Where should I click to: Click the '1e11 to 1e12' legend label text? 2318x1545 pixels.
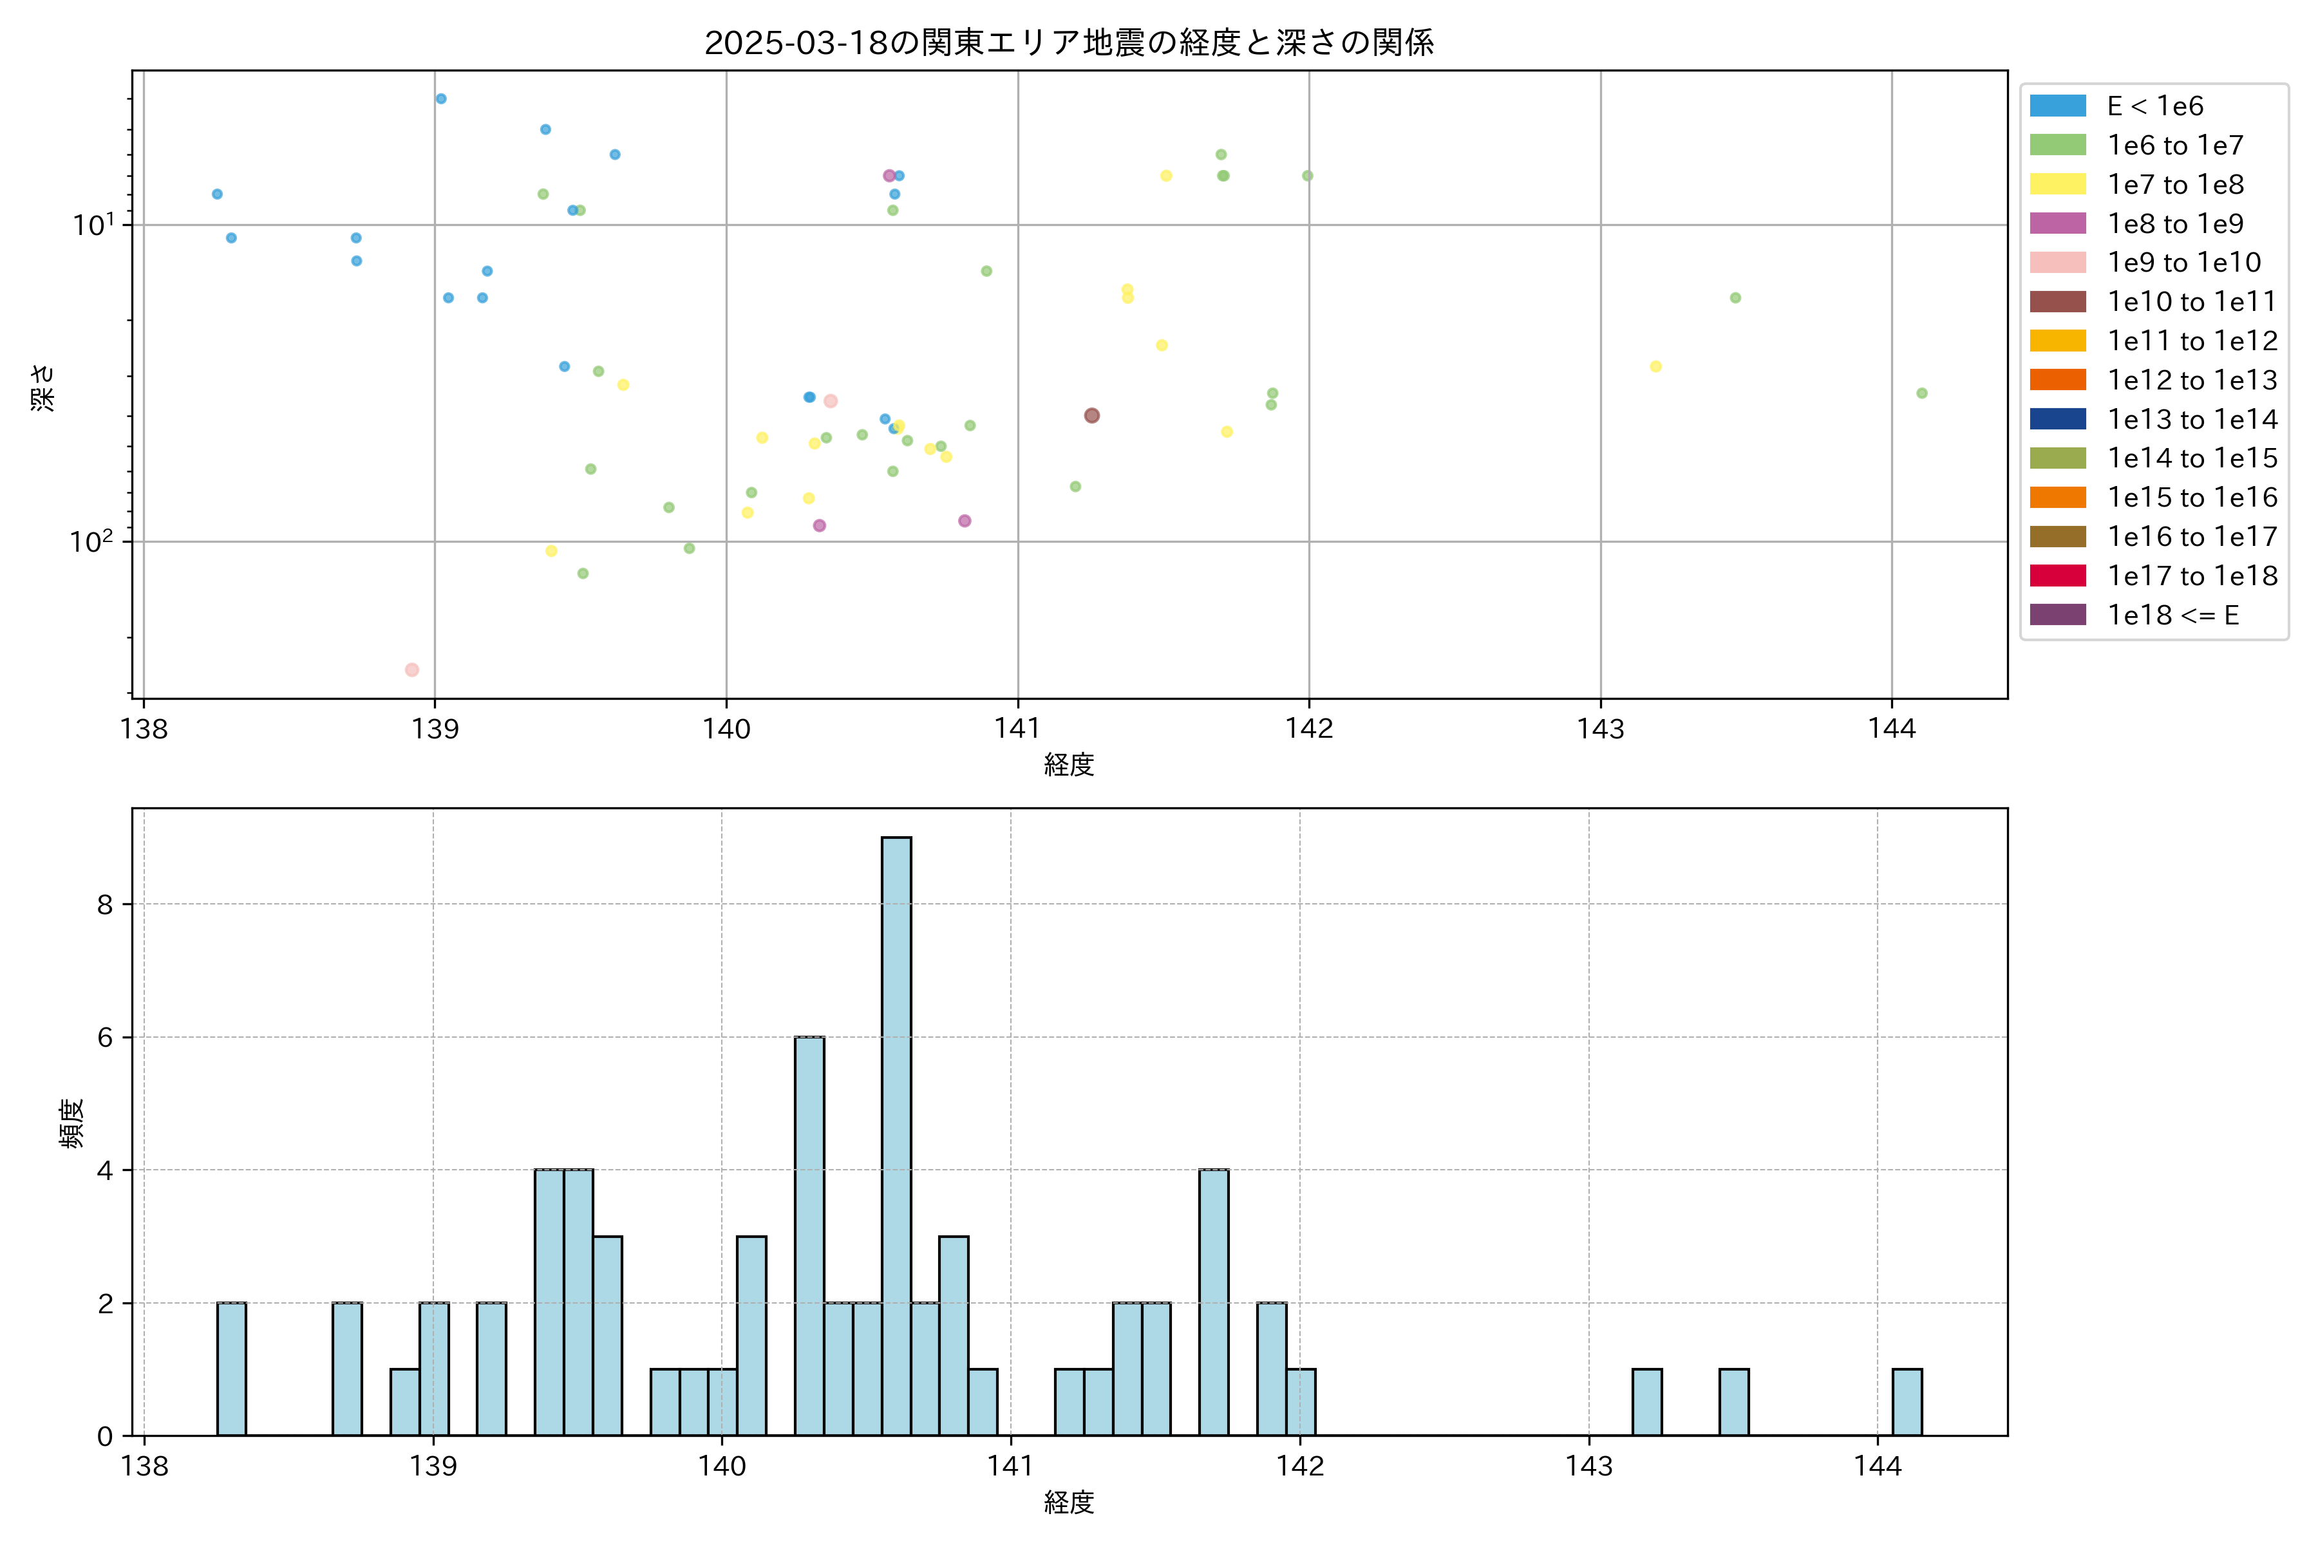pyautogui.click(x=2192, y=341)
